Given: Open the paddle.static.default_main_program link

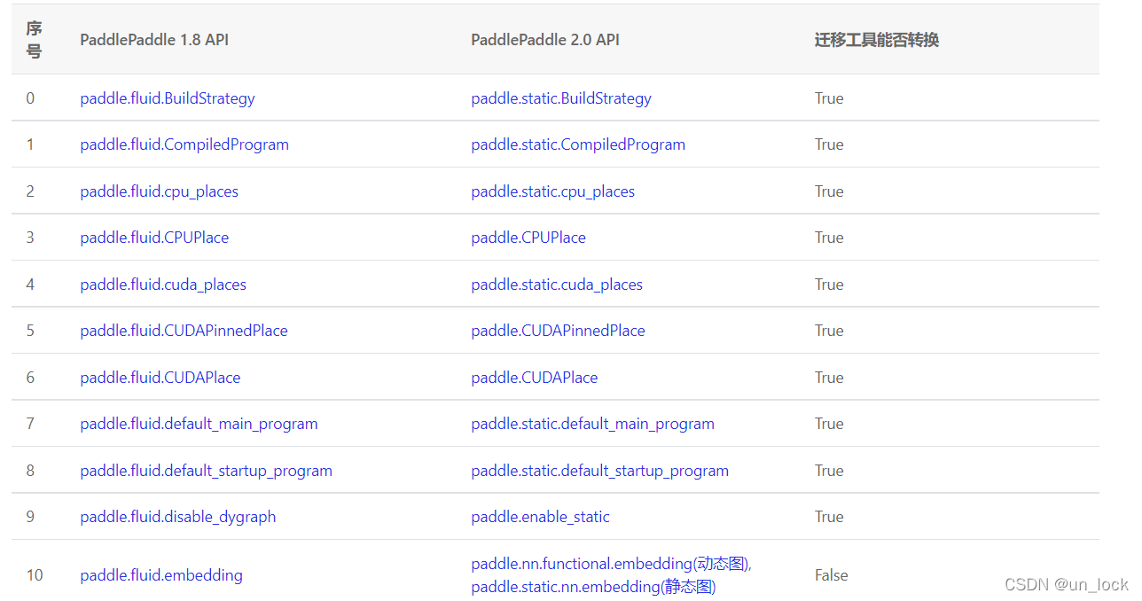Looking at the screenshot, I should 592,424.
